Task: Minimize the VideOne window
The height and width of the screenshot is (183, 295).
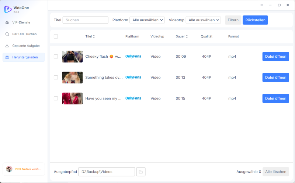Action: pos(270,5)
